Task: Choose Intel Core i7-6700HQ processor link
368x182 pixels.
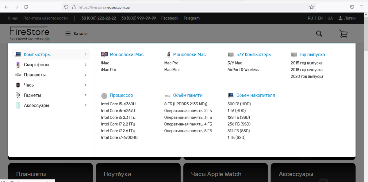Action: 119,137
